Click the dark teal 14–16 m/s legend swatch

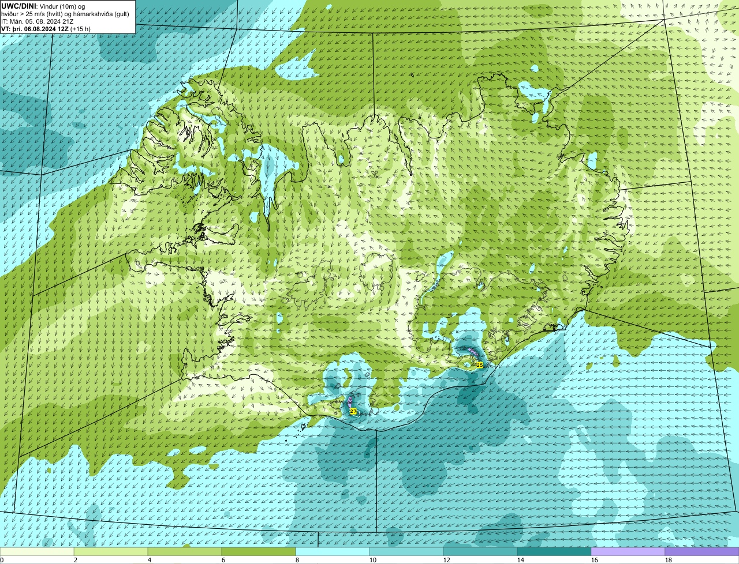click(x=554, y=551)
